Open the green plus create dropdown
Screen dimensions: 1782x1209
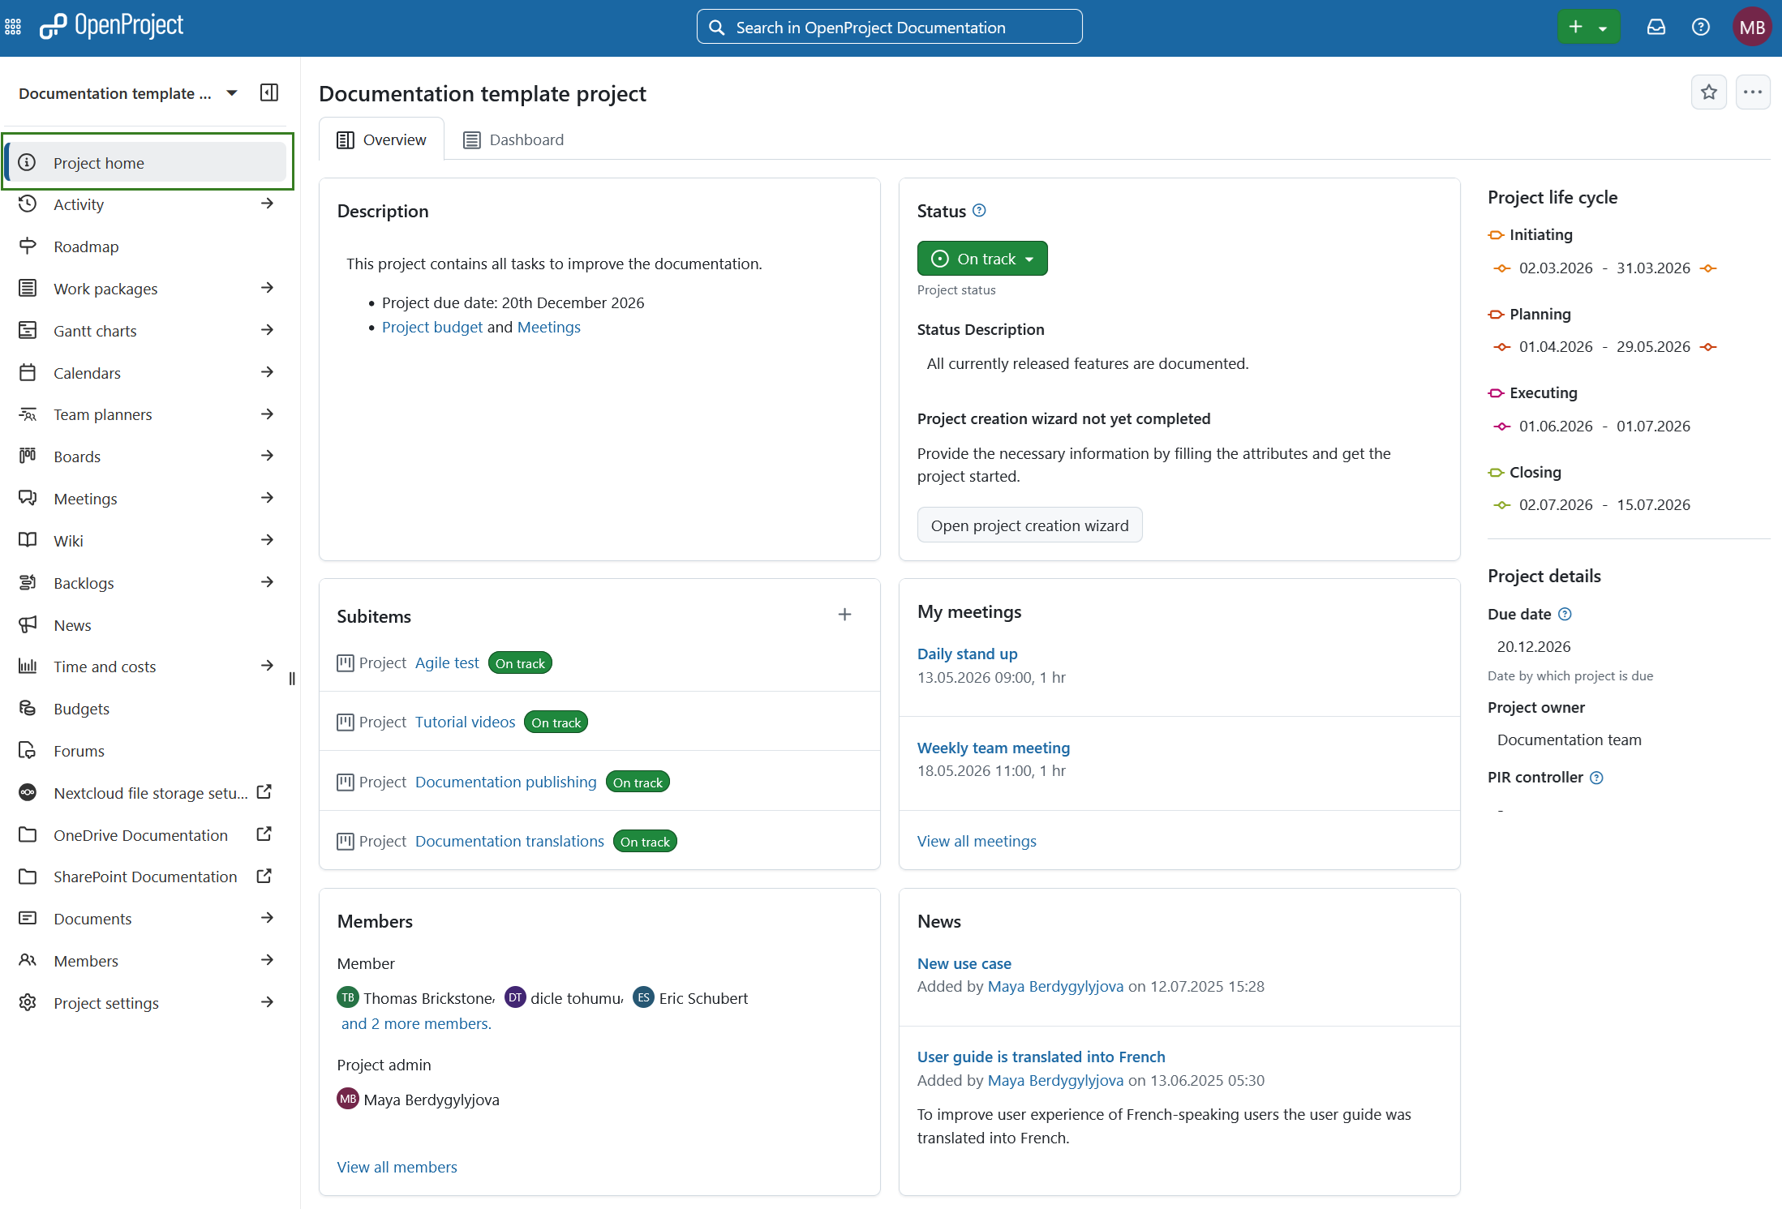1588,27
